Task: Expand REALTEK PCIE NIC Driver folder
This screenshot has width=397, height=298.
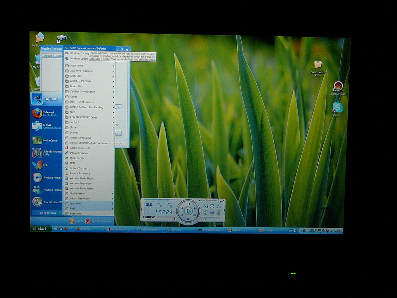Action: (x=90, y=117)
